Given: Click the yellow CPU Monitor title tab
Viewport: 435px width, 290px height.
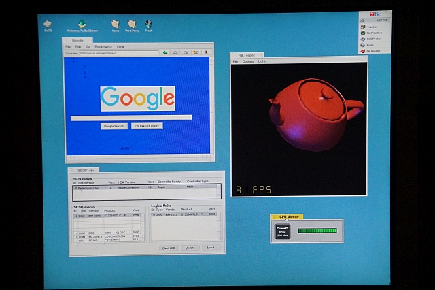Looking at the screenshot, I should (x=287, y=216).
